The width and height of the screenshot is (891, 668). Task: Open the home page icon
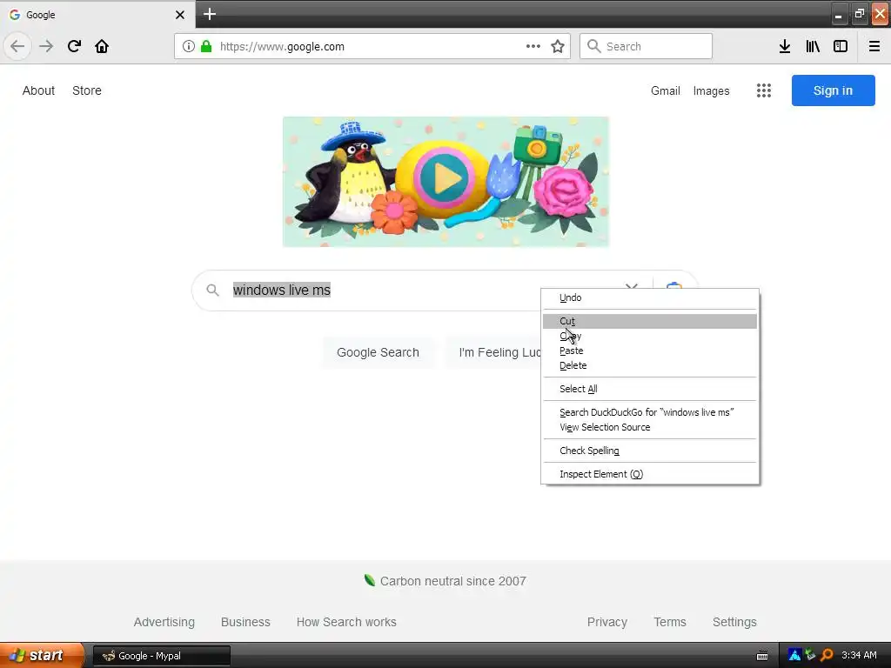(102, 47)
